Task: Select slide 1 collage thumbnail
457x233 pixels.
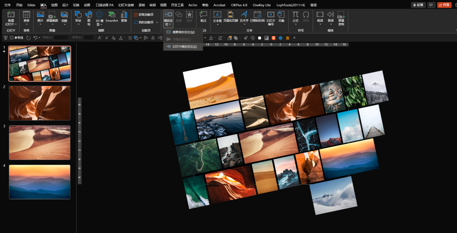Action: (40, 63)
